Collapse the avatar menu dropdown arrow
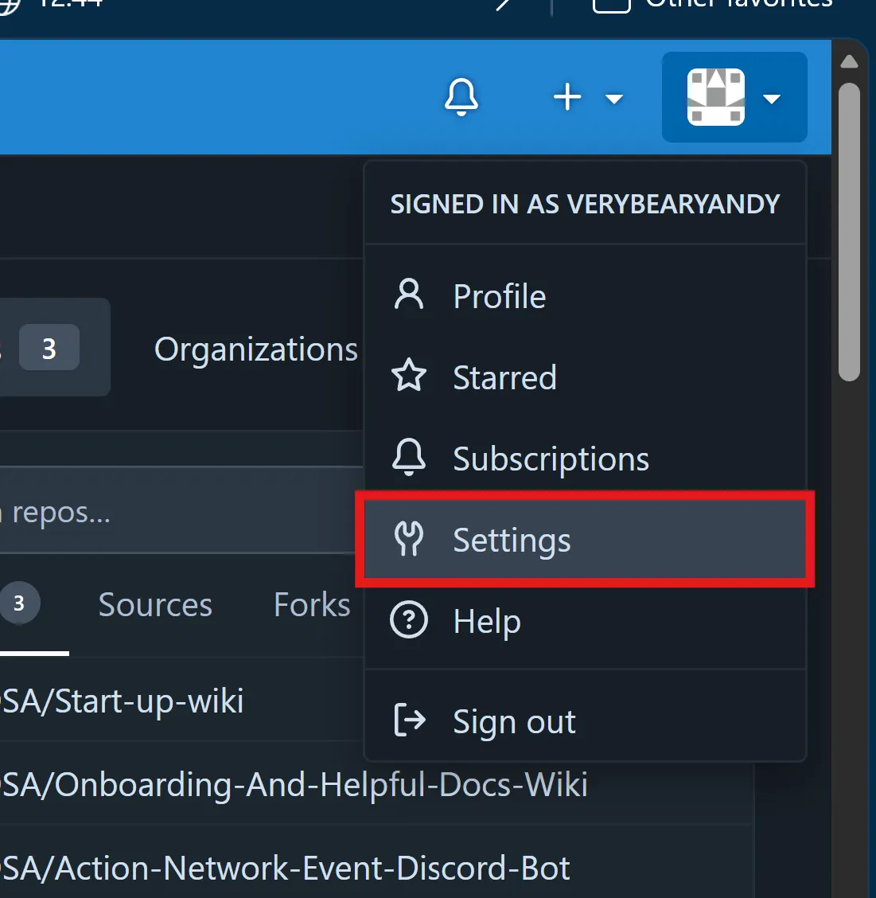The image size is (876, 898). pyautogui.click(x=772, y=99)
